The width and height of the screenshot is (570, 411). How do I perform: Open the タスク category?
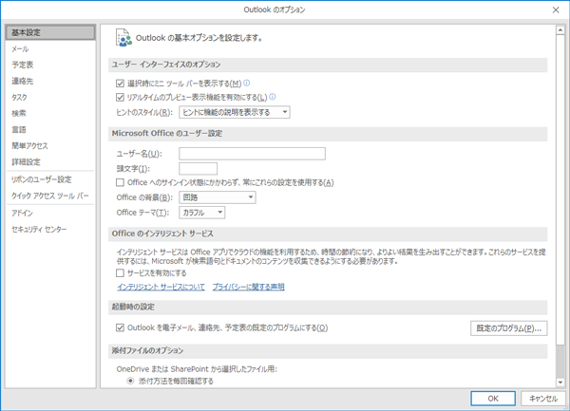(x=50, y=98)
